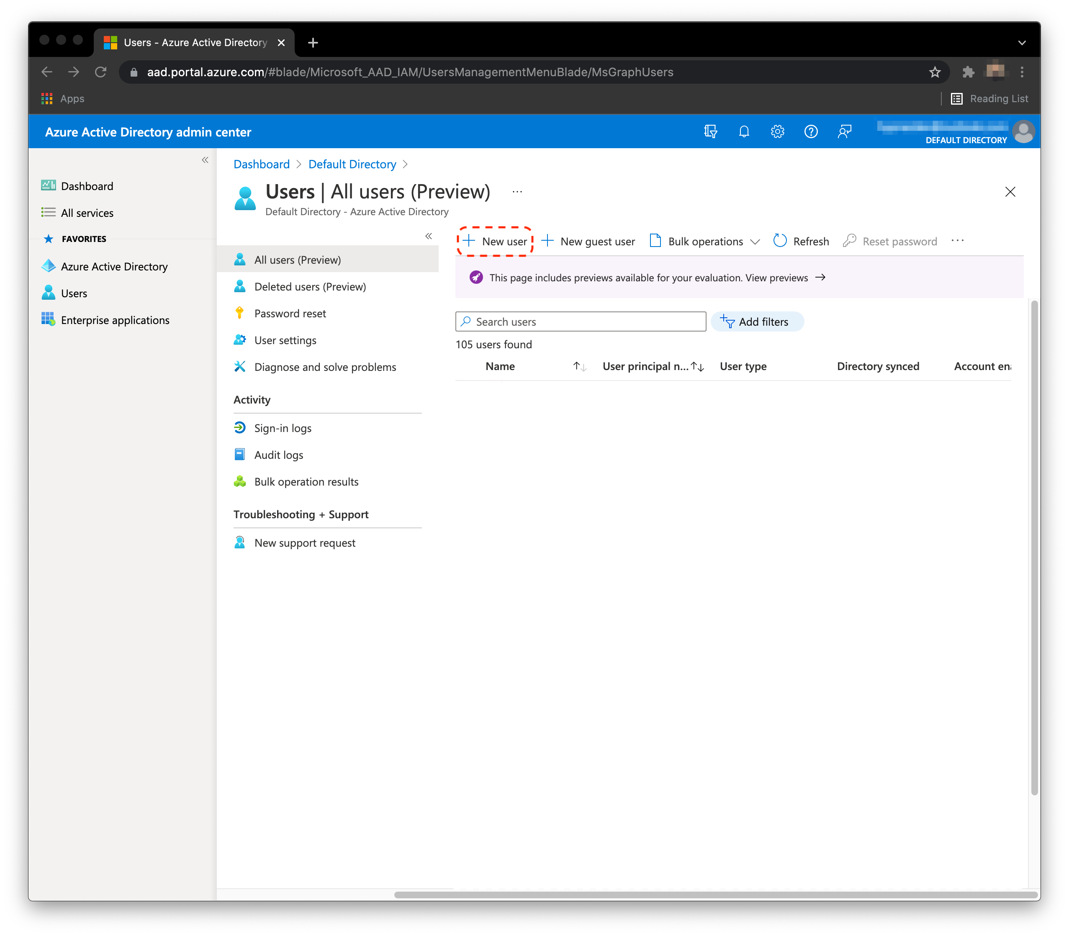This screenshot has width=1069, height=936.
Task: Collapse the left navigation sidebar
Action: 205,160
